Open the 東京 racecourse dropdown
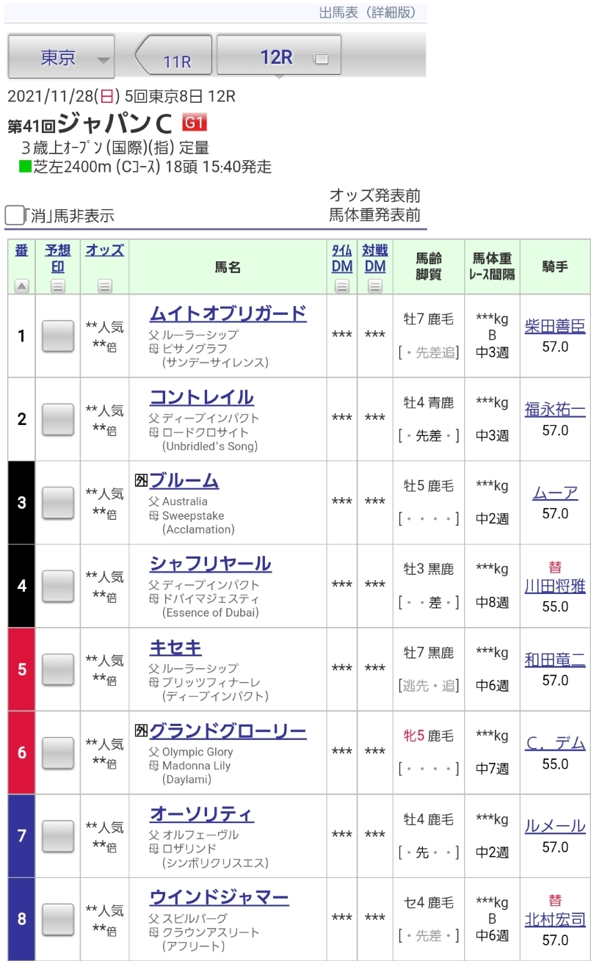Viewport: 591px width, 961px height. click(61, 57)
